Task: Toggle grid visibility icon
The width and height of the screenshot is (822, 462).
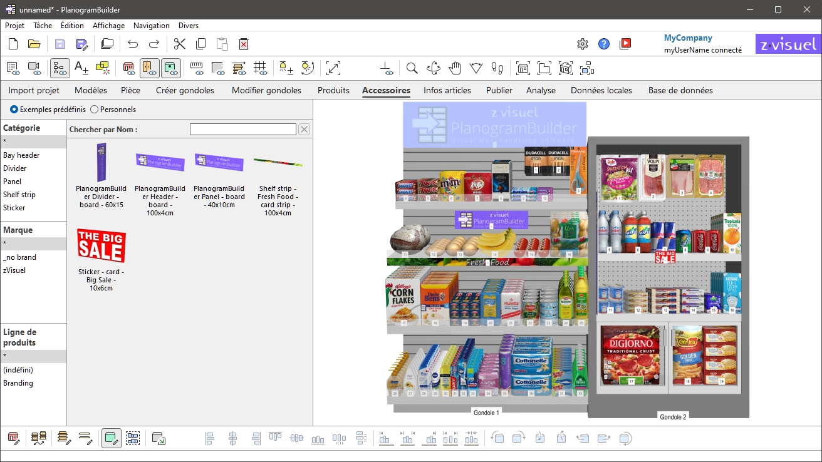Action: tap(261, 68)
